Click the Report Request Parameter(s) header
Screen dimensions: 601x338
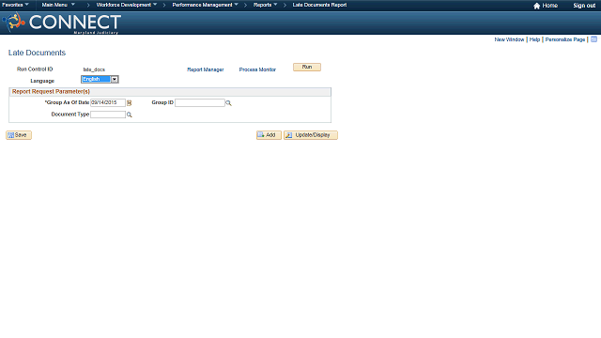[x=51, y=92]
